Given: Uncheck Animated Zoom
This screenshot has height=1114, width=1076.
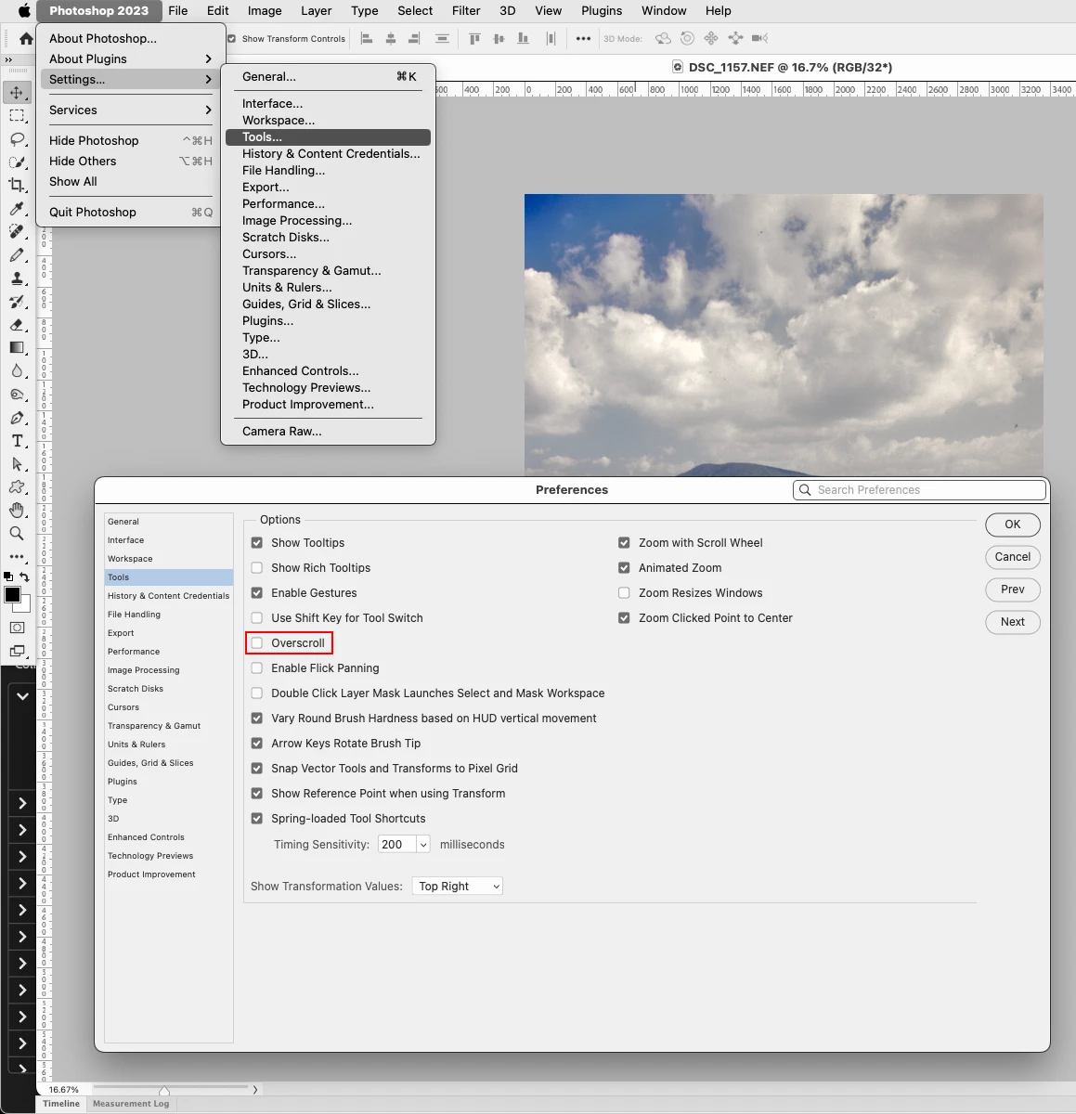Looking at the screenshot, I should tap(624, 567).
